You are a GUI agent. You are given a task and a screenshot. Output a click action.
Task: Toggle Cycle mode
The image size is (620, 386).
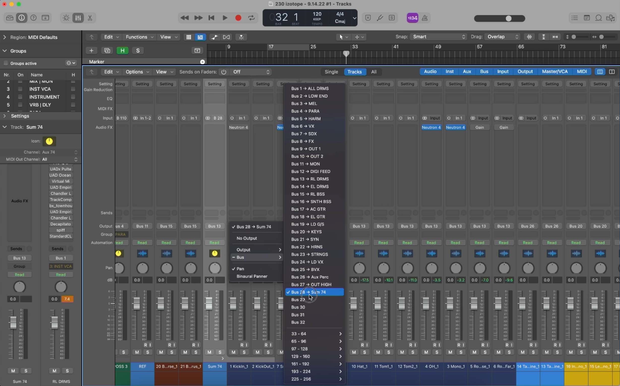[x=252, y=18]
